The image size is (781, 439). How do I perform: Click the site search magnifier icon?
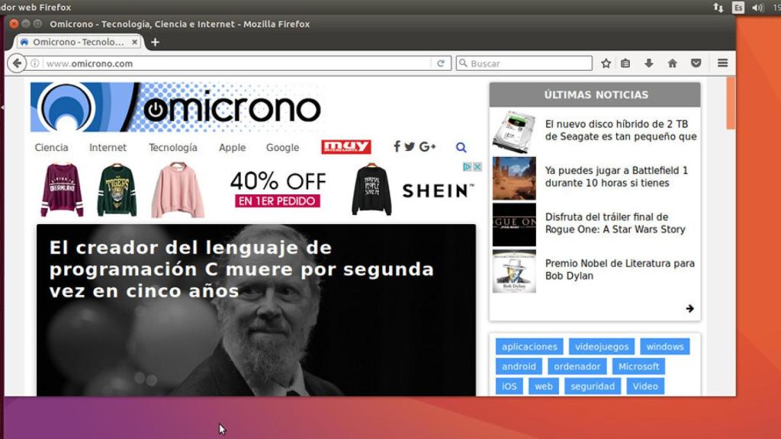coord(461,148)
